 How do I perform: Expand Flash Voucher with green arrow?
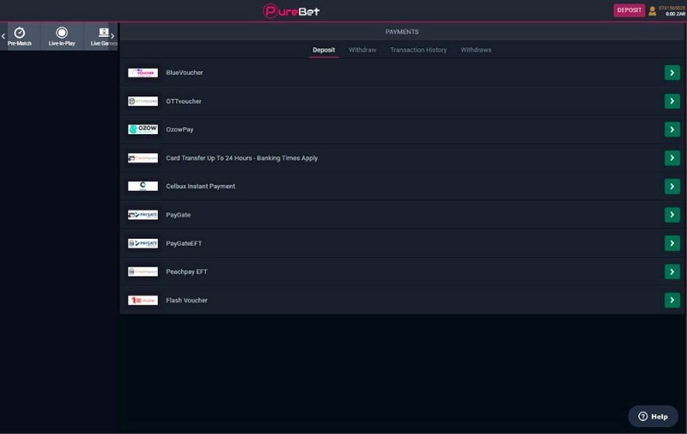(x=672, y=300)
